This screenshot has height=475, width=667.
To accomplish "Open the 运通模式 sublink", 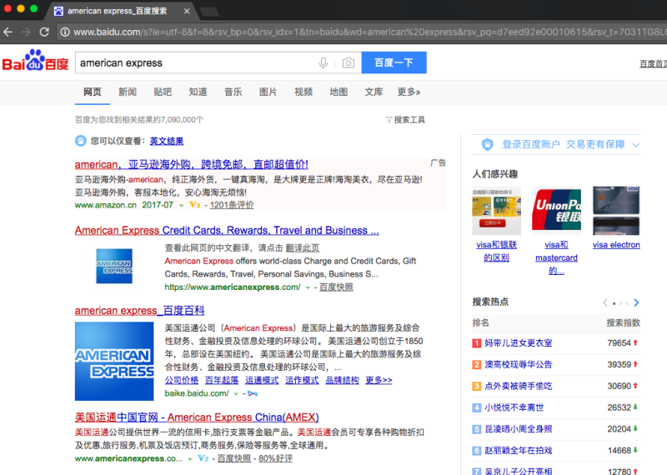I will click(262, 380).
